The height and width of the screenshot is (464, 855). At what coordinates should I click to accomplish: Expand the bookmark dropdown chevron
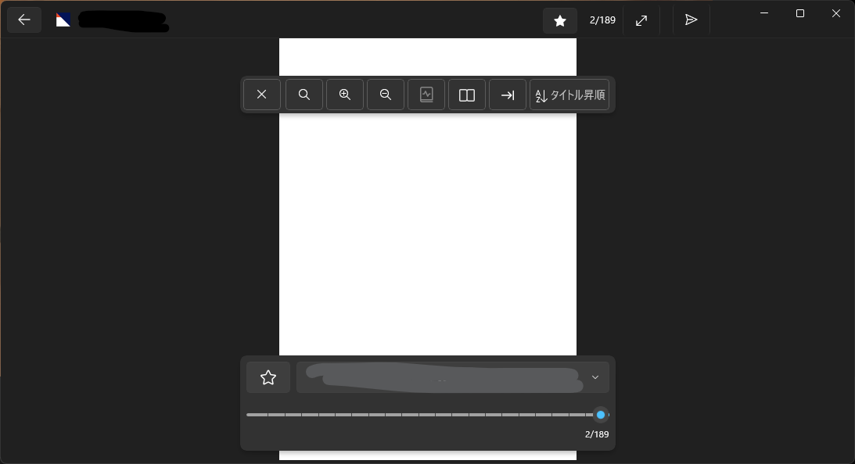click(x=595, y=377)
